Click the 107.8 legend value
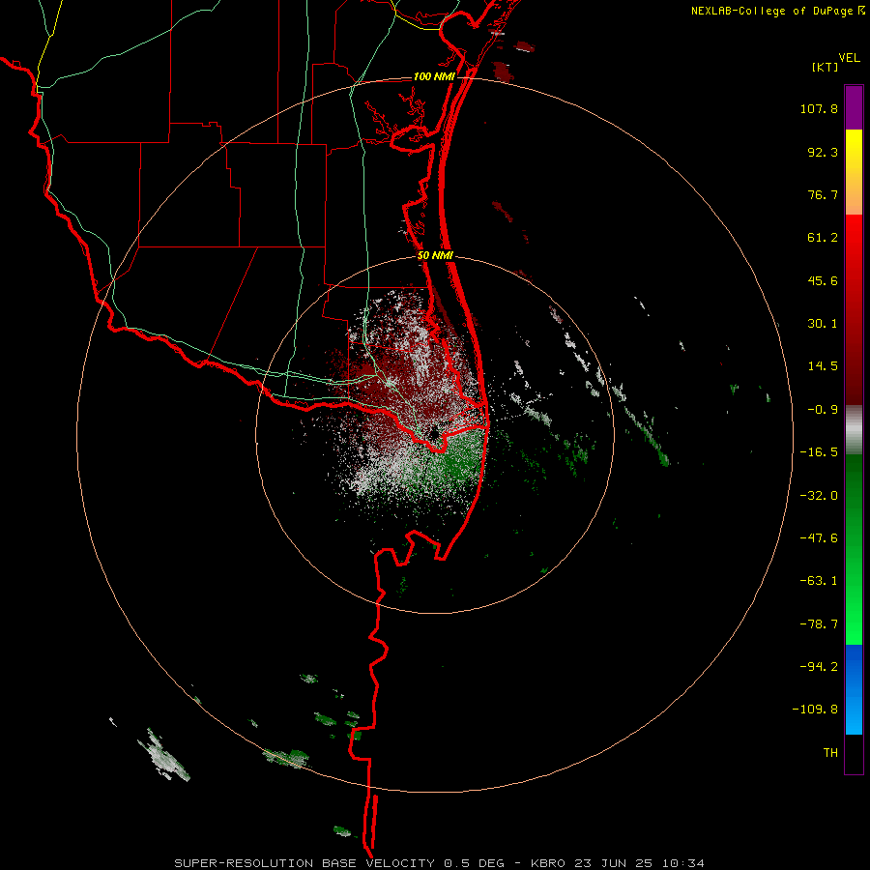The width and height of the screenshot is (870, 870). tap(819, 108)
